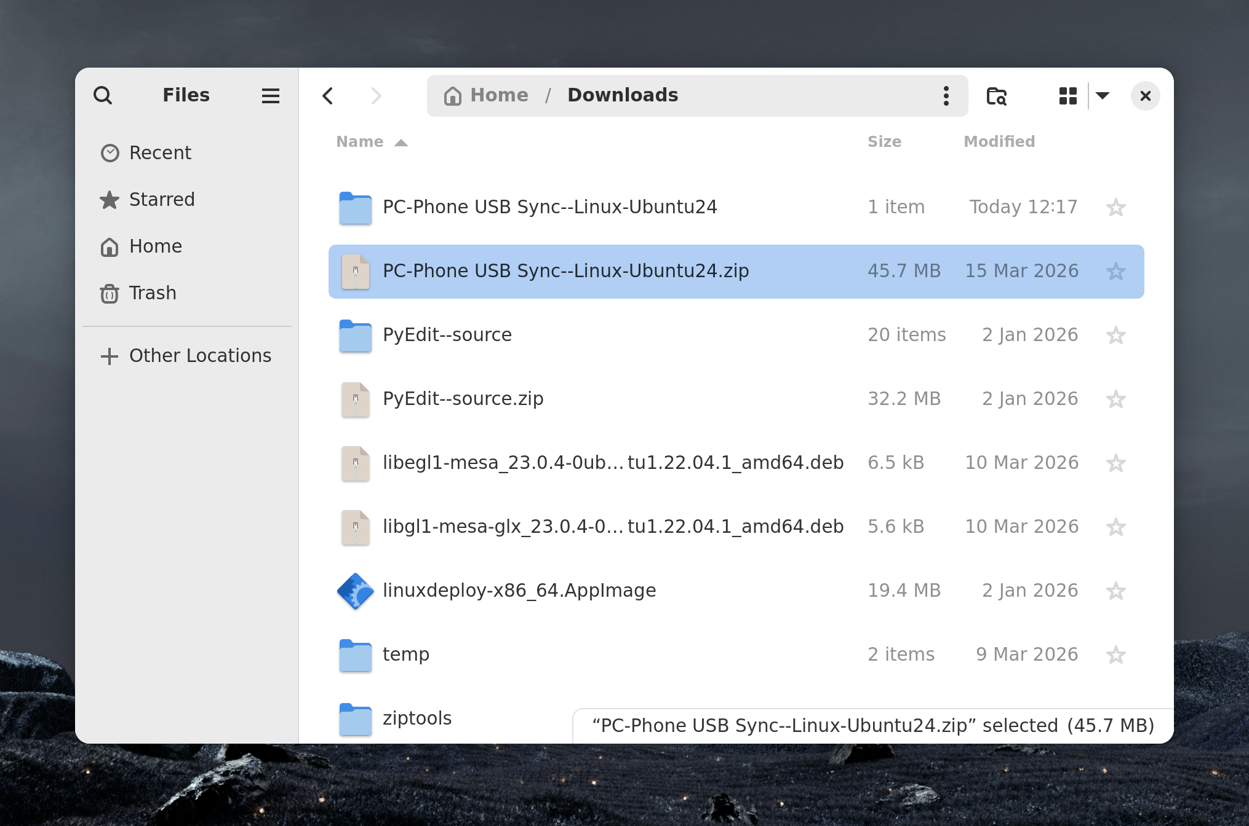Viewport: 1249px width, 826px height.
Task: Switch to grid view icon
Action: point(1067,96)
